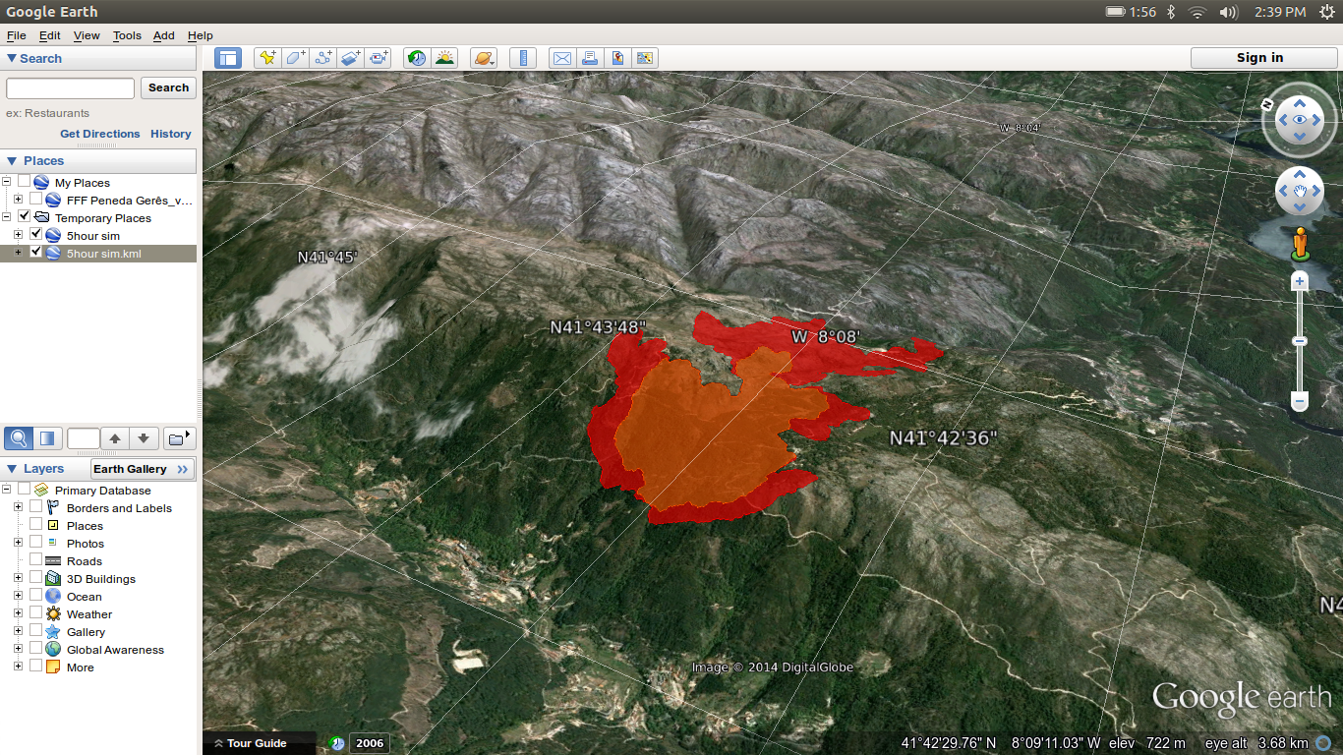Screen dimensions: 1343x755
Task: Open the Tools menu
Action: tap(127, 35)
